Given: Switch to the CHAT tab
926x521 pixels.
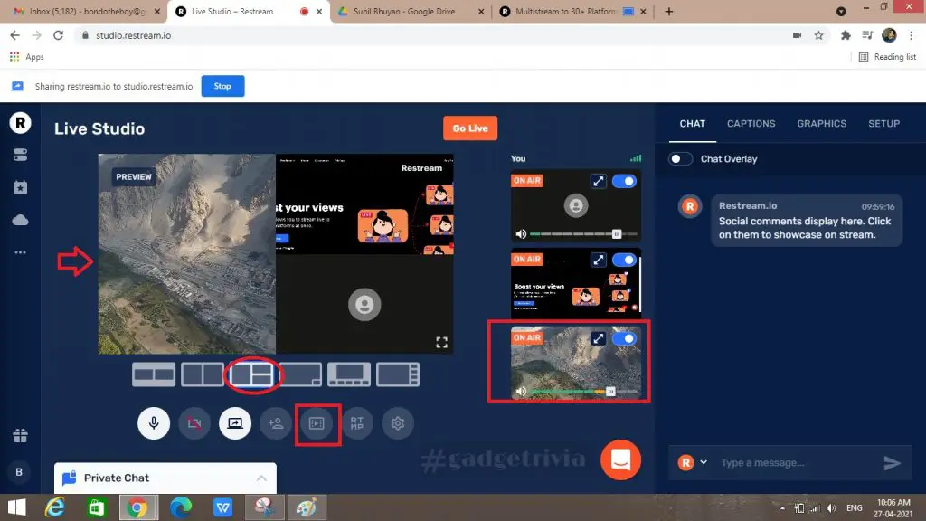Looking at the screenshot, I should pos(692,123).
